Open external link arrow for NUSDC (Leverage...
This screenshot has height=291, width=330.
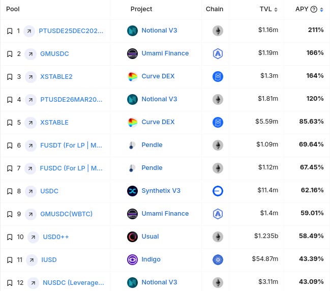pyautogui.click(x=33, y=283)
